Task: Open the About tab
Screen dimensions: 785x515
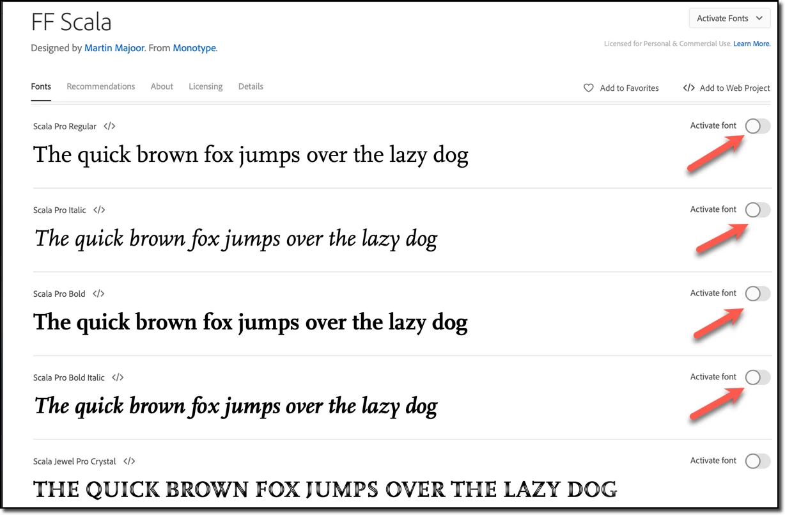Action: (x=162, y=86)
